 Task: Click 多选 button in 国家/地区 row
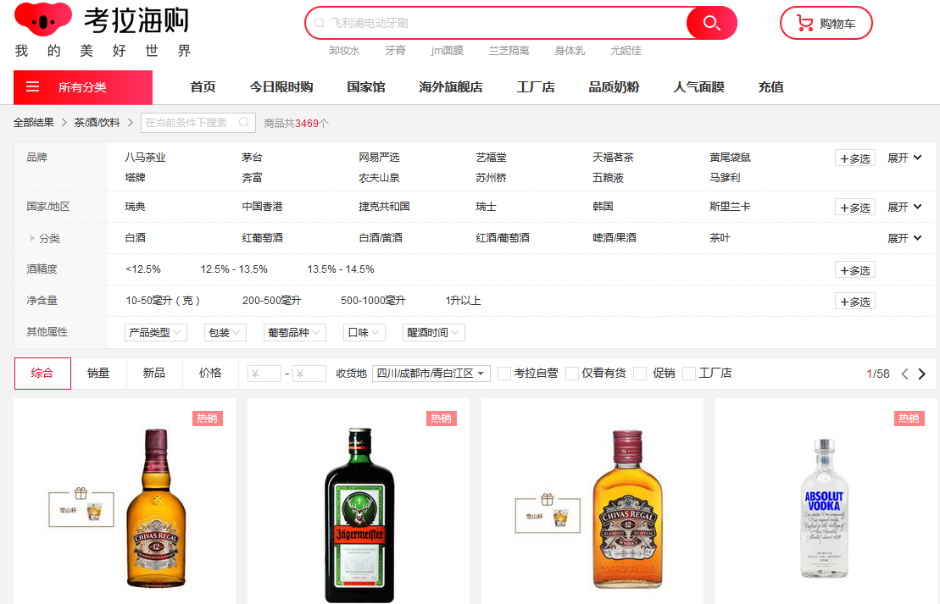tap(854, 208)
